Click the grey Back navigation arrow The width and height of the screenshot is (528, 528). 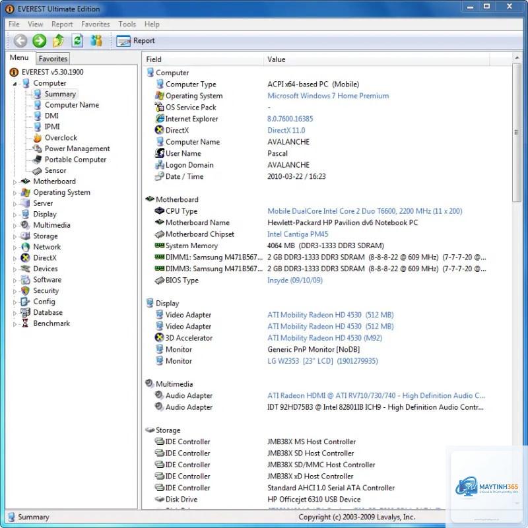click(x=20, y=41)
